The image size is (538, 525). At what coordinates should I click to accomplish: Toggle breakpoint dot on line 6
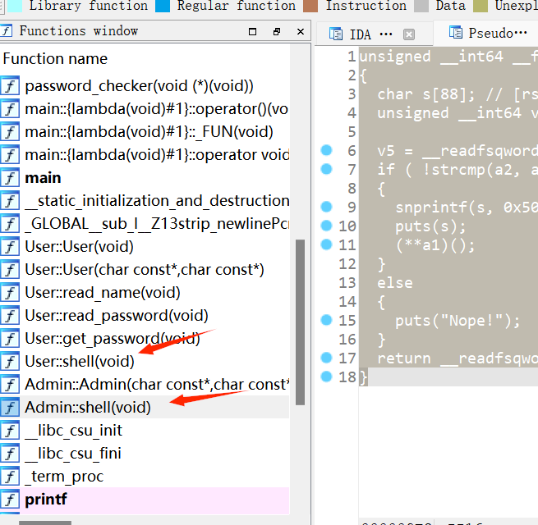point(326,151)
